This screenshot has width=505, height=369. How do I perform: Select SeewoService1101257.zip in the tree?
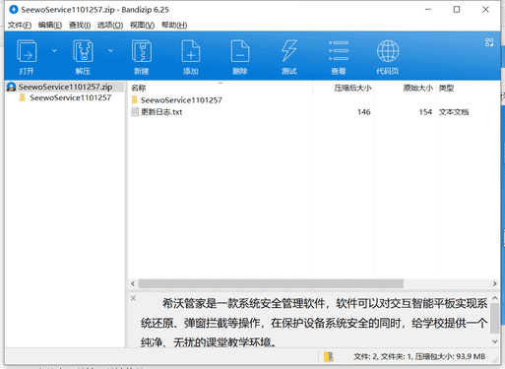click(65, 87)
